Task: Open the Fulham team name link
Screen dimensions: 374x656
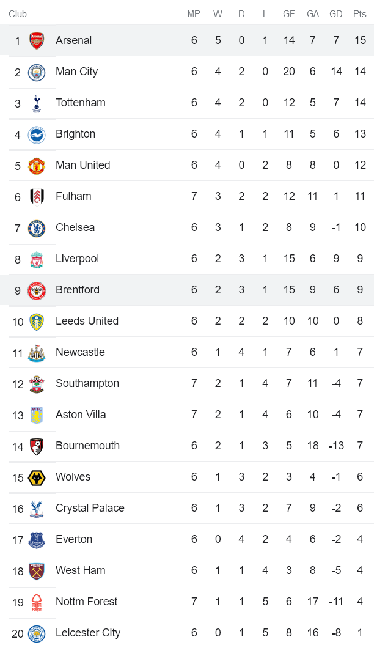Action: 73,196
